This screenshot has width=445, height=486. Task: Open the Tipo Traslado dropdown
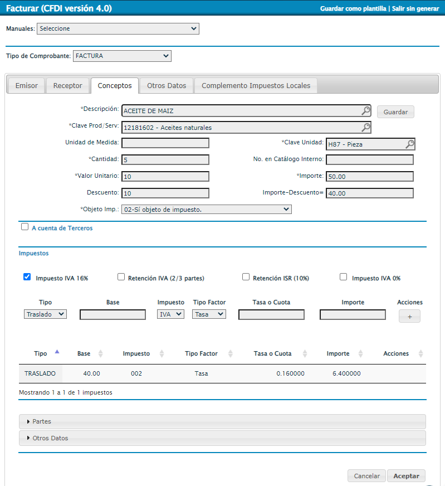[x=45, y=314]
